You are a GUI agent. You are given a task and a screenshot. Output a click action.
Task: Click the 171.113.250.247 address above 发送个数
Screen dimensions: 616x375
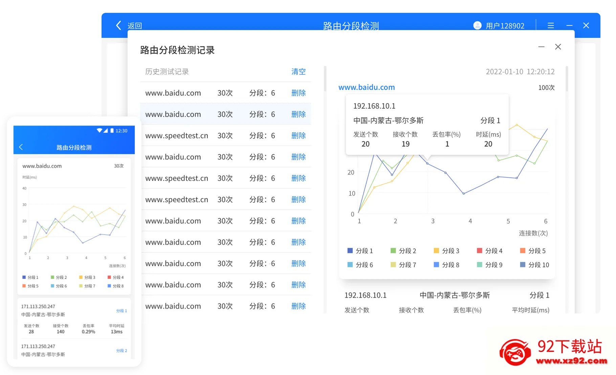[x=38, y=306]
